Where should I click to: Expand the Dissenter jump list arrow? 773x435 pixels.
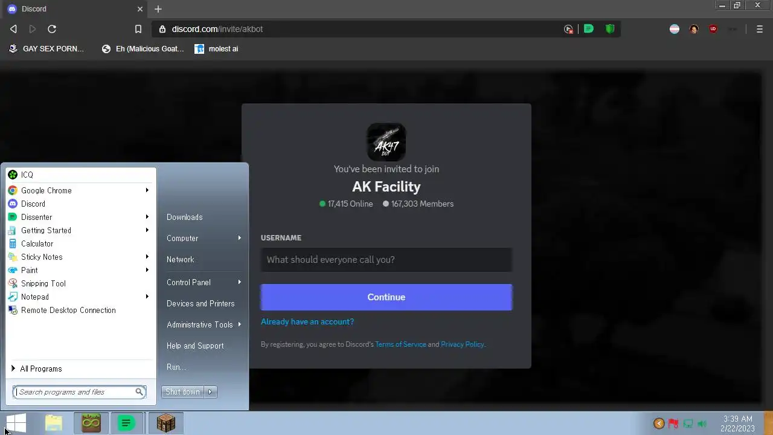pyautogui.click(x=147, y=217)
